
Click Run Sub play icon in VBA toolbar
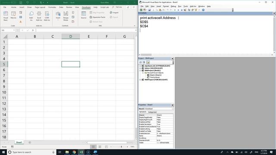tap(175, 10)
